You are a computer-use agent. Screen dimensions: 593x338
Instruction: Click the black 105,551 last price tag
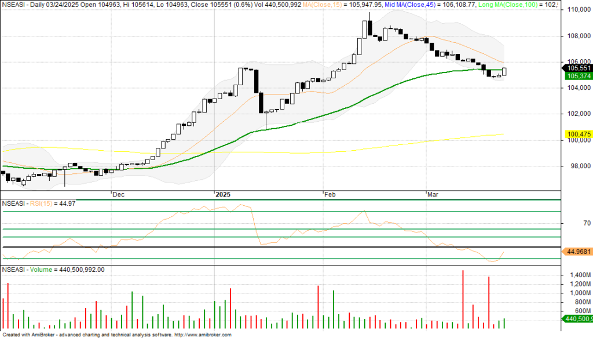(577, 68)
